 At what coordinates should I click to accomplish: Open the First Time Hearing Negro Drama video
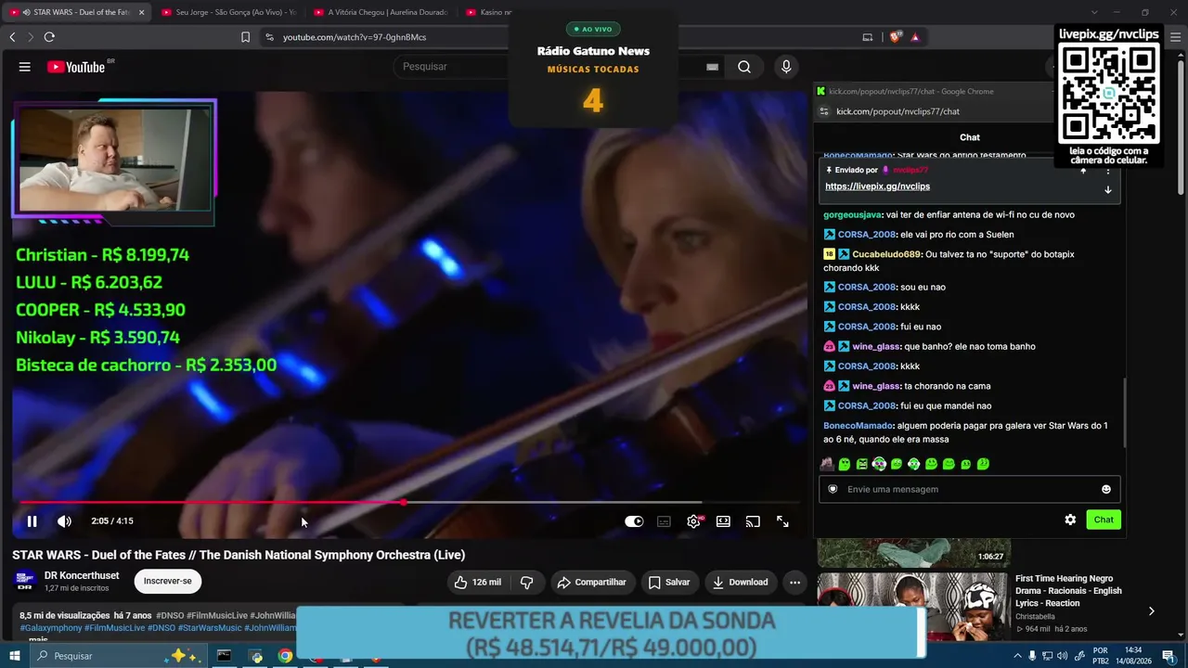(x=1069, y=590)
